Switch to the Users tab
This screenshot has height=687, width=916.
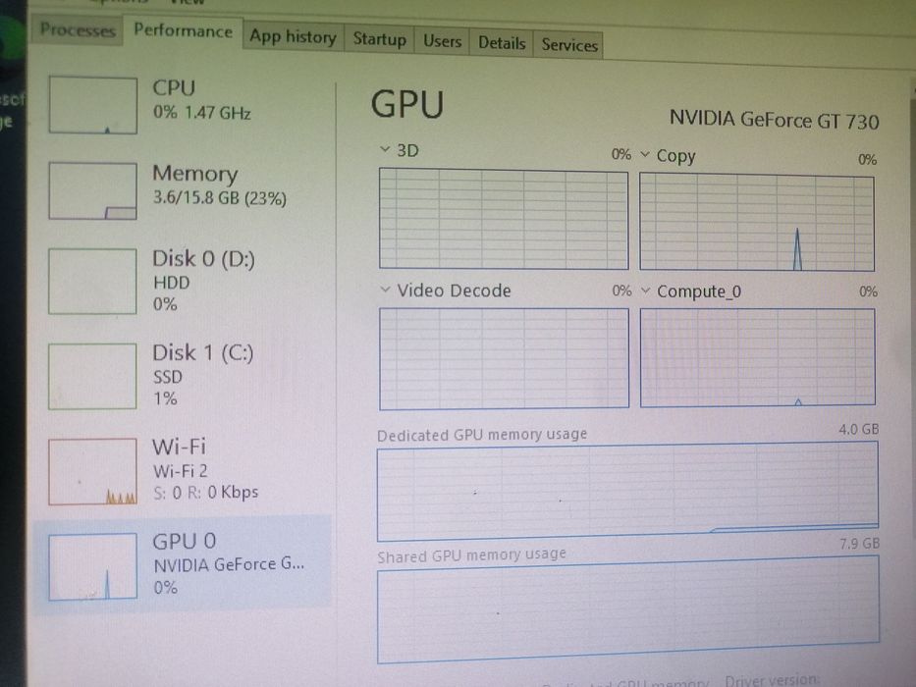442,41
